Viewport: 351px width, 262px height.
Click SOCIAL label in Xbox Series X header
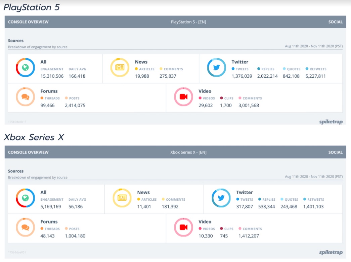tap(335, 152)
